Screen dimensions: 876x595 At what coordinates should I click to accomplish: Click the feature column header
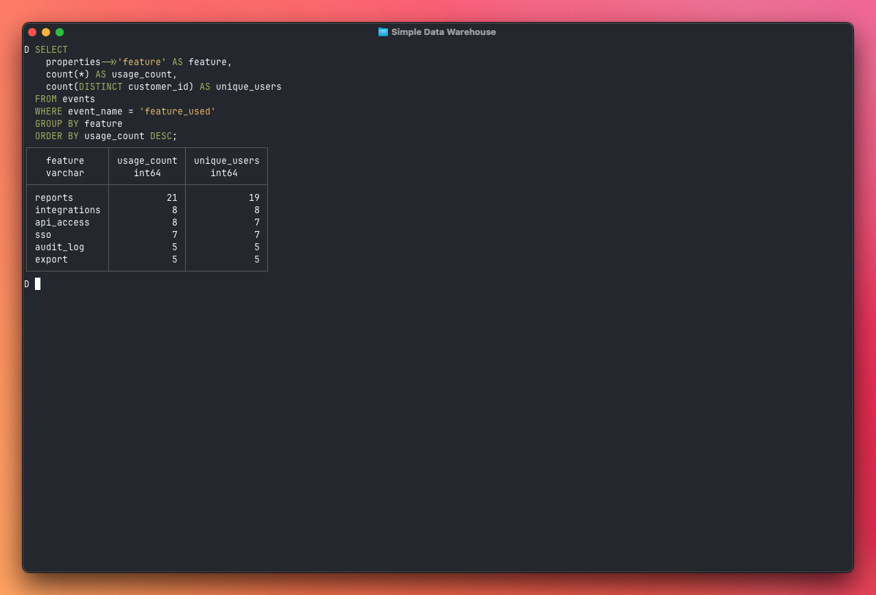click(x=65, y=161)
